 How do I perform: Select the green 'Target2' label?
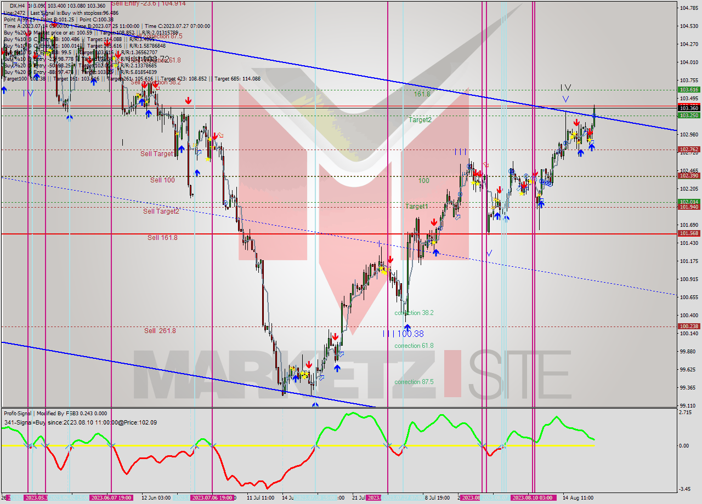pos(420,119)
